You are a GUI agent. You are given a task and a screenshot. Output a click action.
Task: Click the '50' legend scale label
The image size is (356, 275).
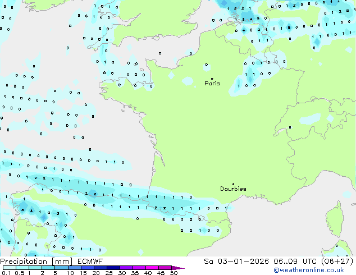pos(174,273)
